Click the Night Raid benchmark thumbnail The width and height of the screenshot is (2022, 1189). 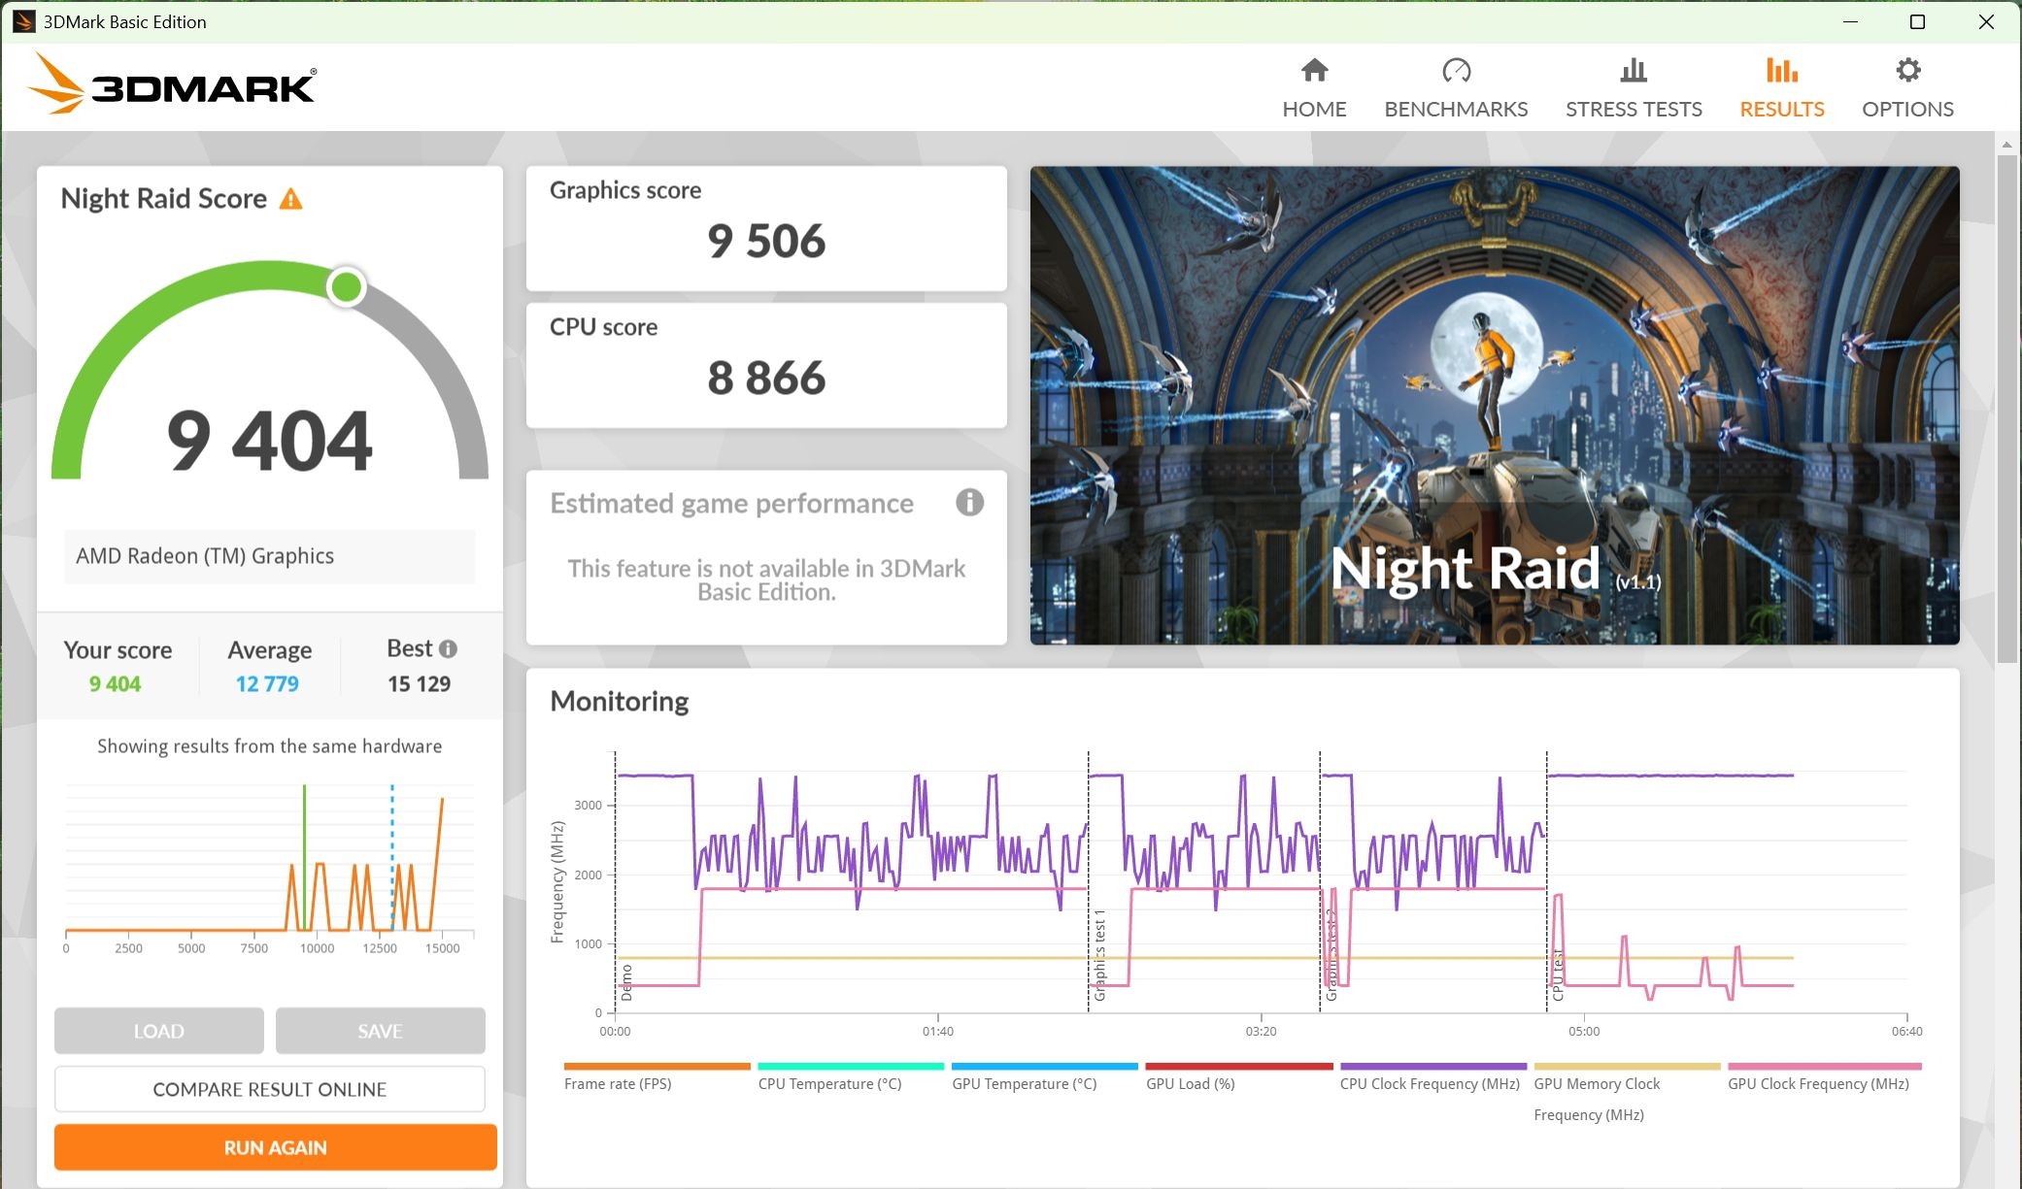tap(1494, 405)
